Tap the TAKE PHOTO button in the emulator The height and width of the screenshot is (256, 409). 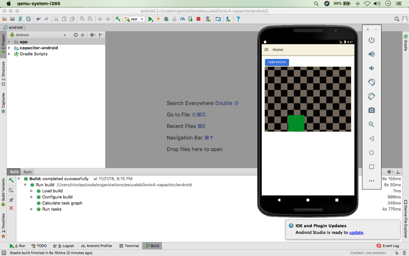(277, 62)
